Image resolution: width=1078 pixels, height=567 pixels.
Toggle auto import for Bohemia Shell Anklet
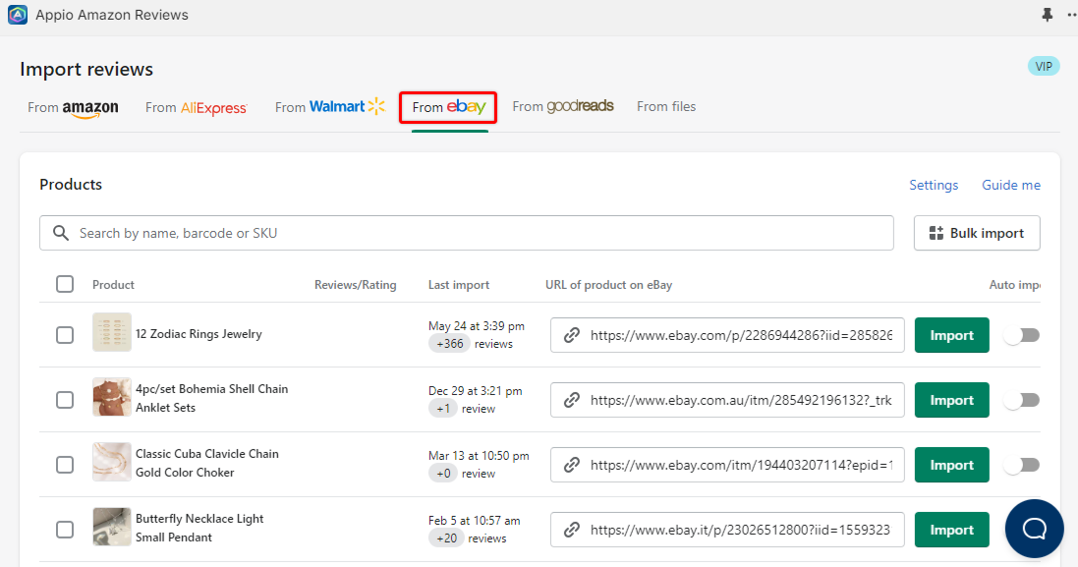(1021, 400)
